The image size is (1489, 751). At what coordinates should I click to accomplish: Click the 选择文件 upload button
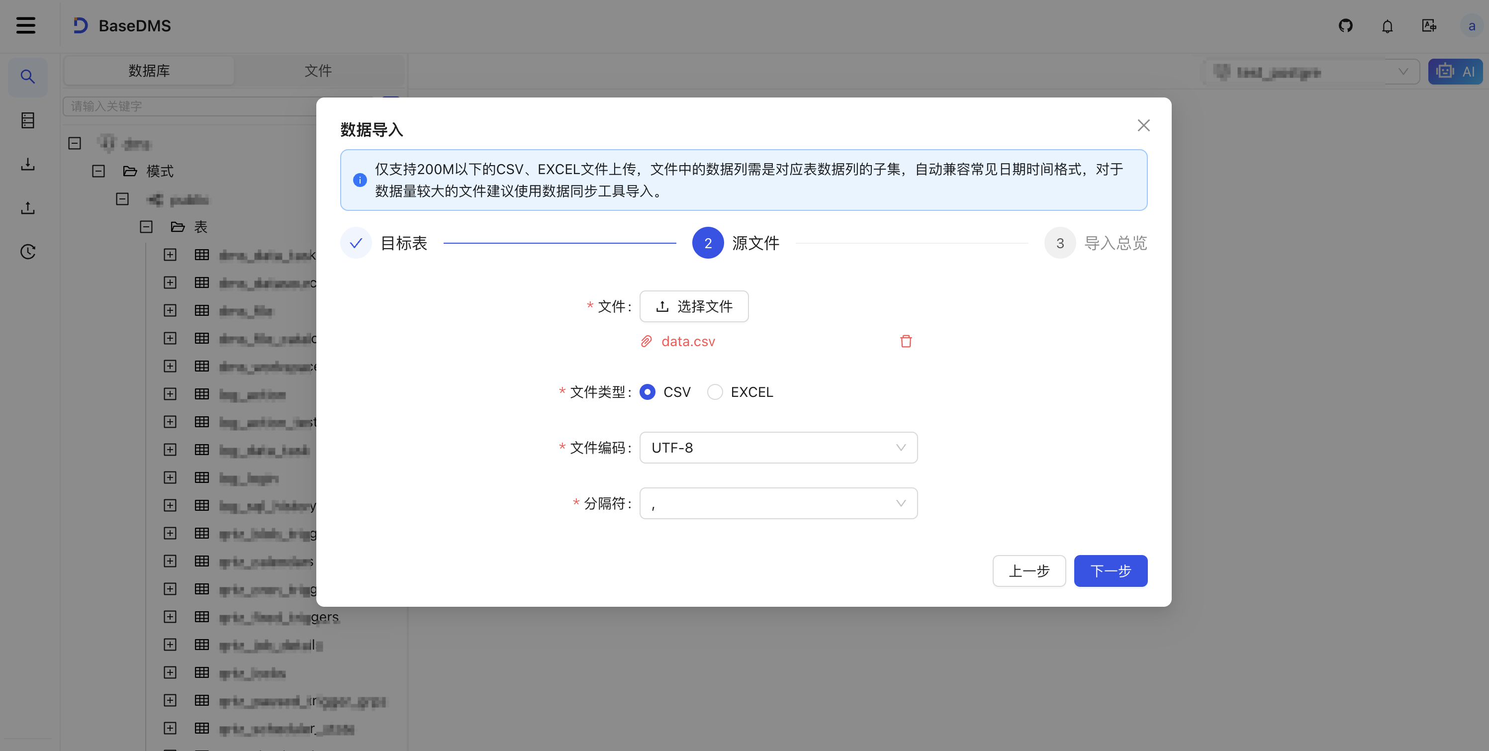(694, 306)
